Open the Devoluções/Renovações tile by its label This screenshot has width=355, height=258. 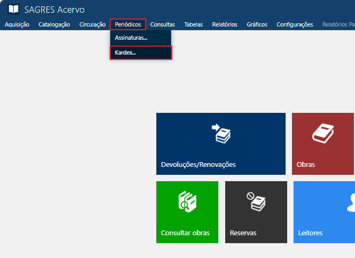(198, 164)
